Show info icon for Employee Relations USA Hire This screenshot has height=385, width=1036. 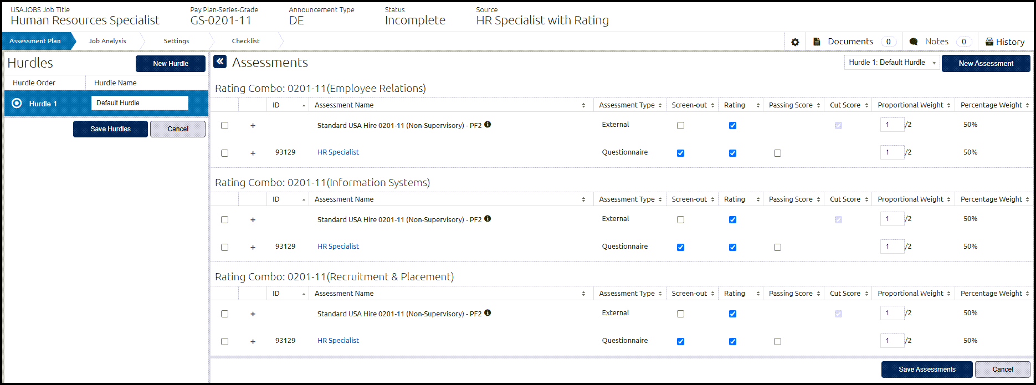point(488,125)
